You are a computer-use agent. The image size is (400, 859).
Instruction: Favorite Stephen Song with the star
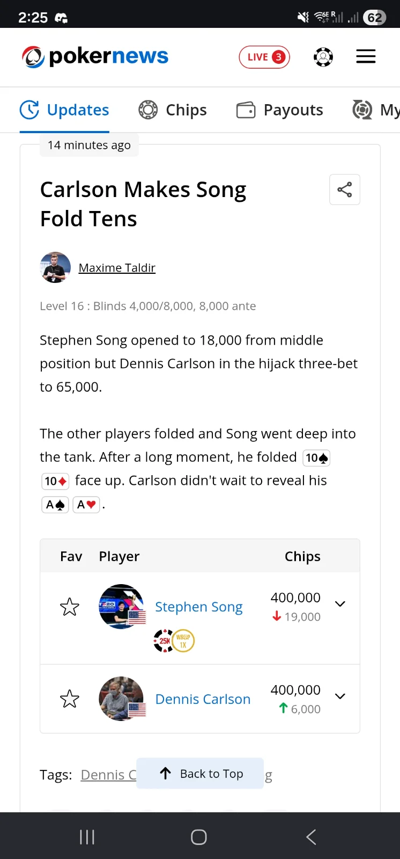70,607
